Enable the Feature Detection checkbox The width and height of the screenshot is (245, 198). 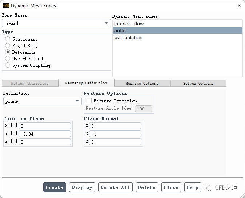pyautogui.click(x=89, y=101)
